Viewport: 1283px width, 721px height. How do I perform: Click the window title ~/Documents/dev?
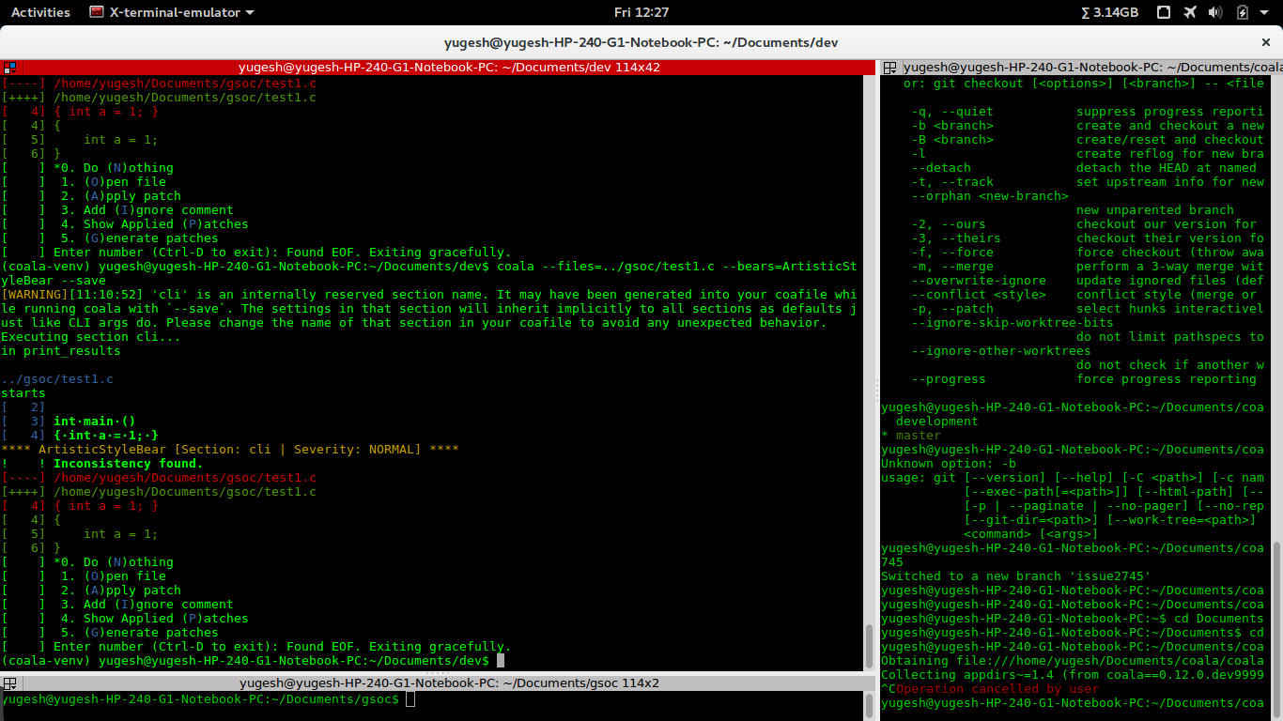[641, 42]
